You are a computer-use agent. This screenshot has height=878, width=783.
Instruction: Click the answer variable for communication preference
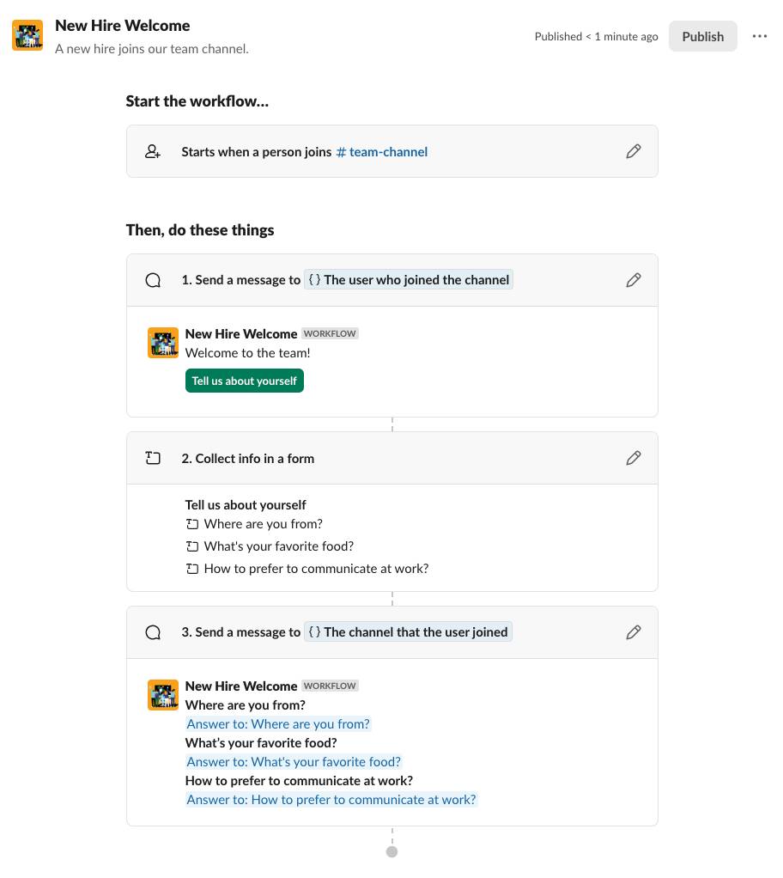click(331, 800)
